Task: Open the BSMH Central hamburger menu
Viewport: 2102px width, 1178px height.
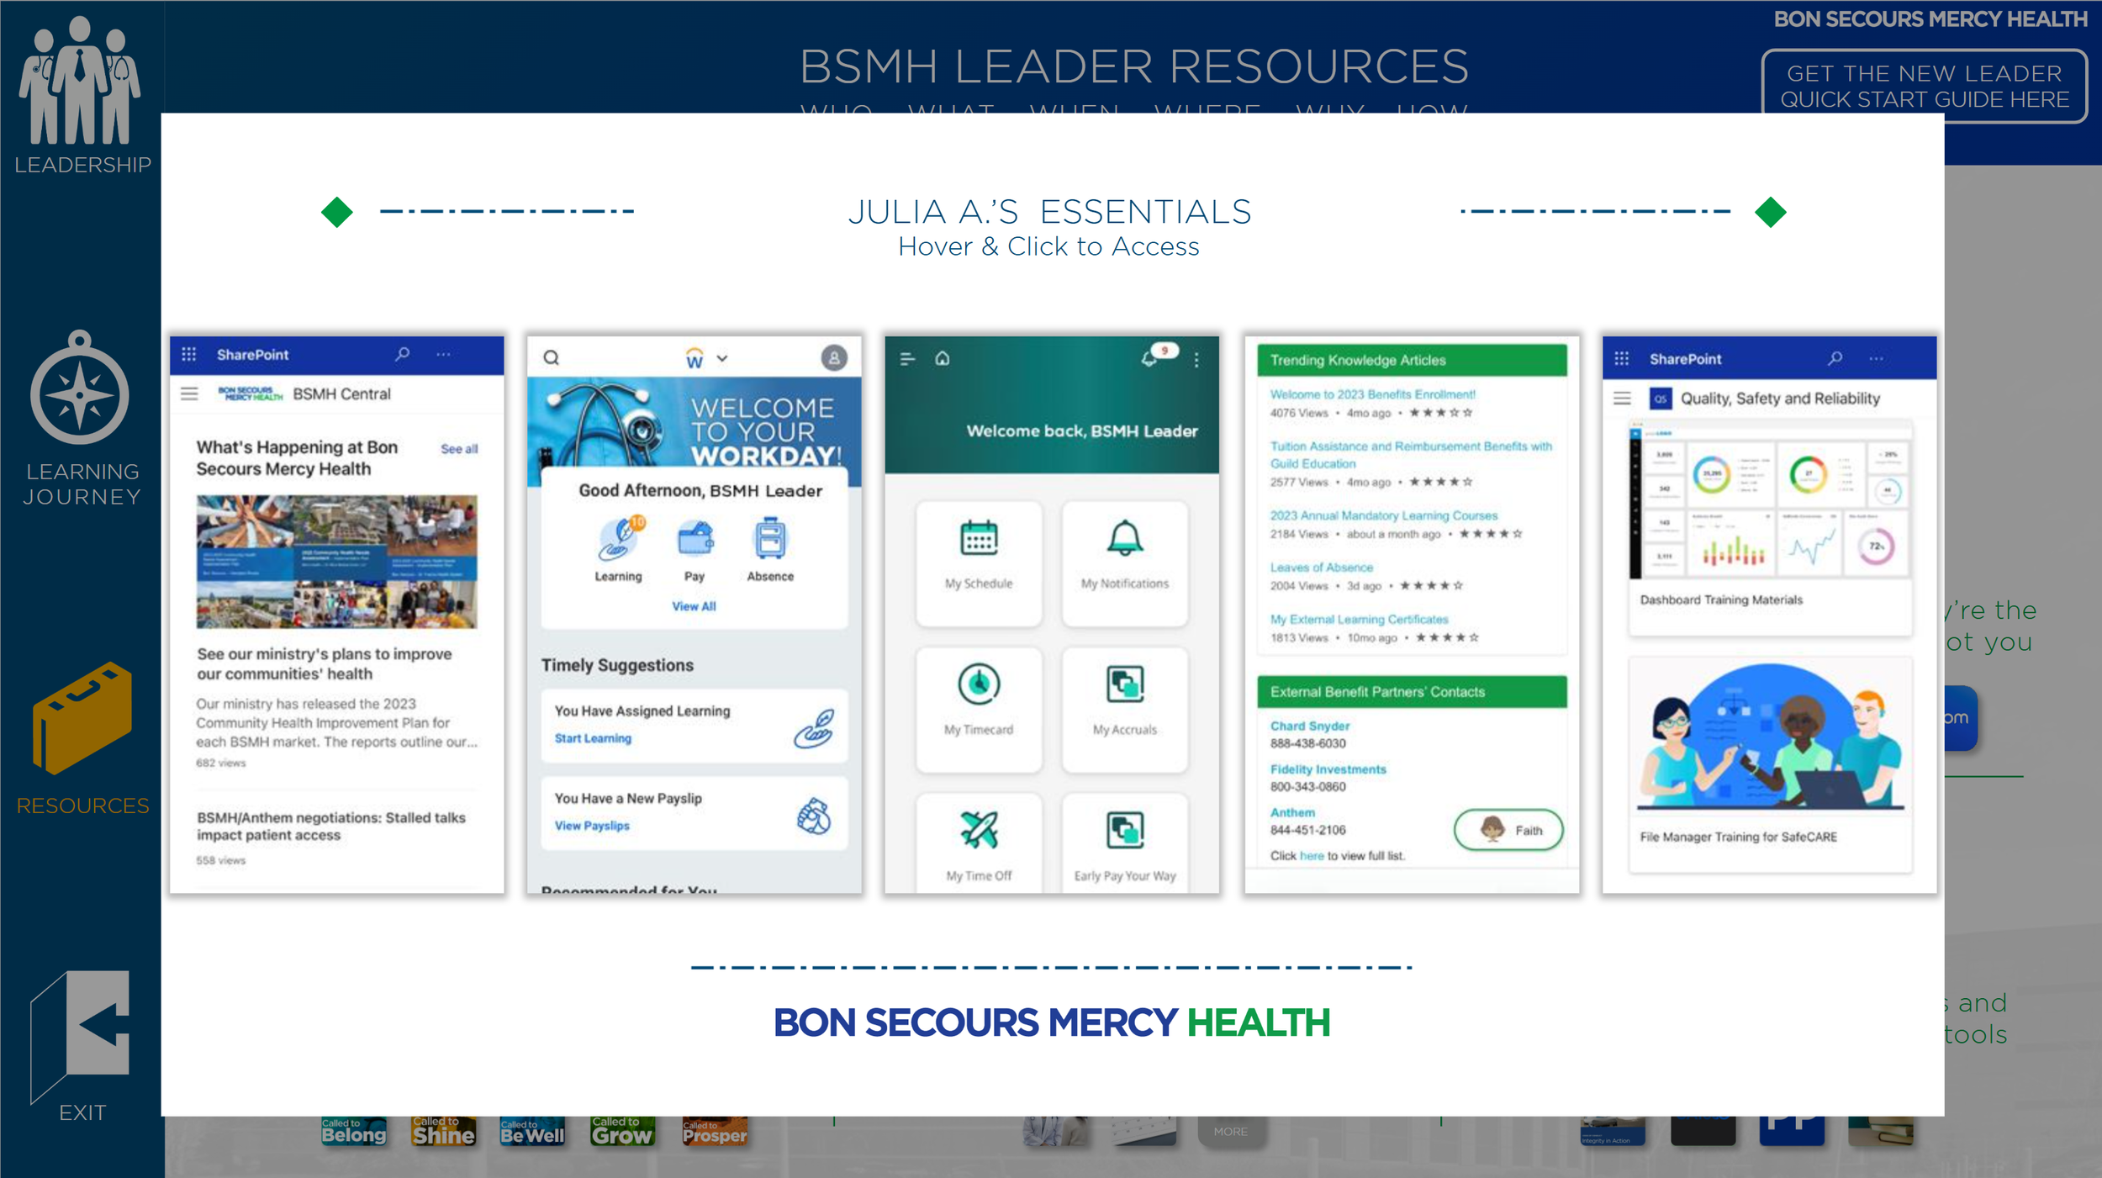Action: click(x=190, y=393)
